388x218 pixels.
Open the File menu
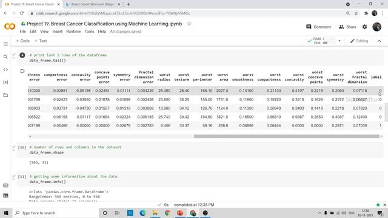point(23,31)
